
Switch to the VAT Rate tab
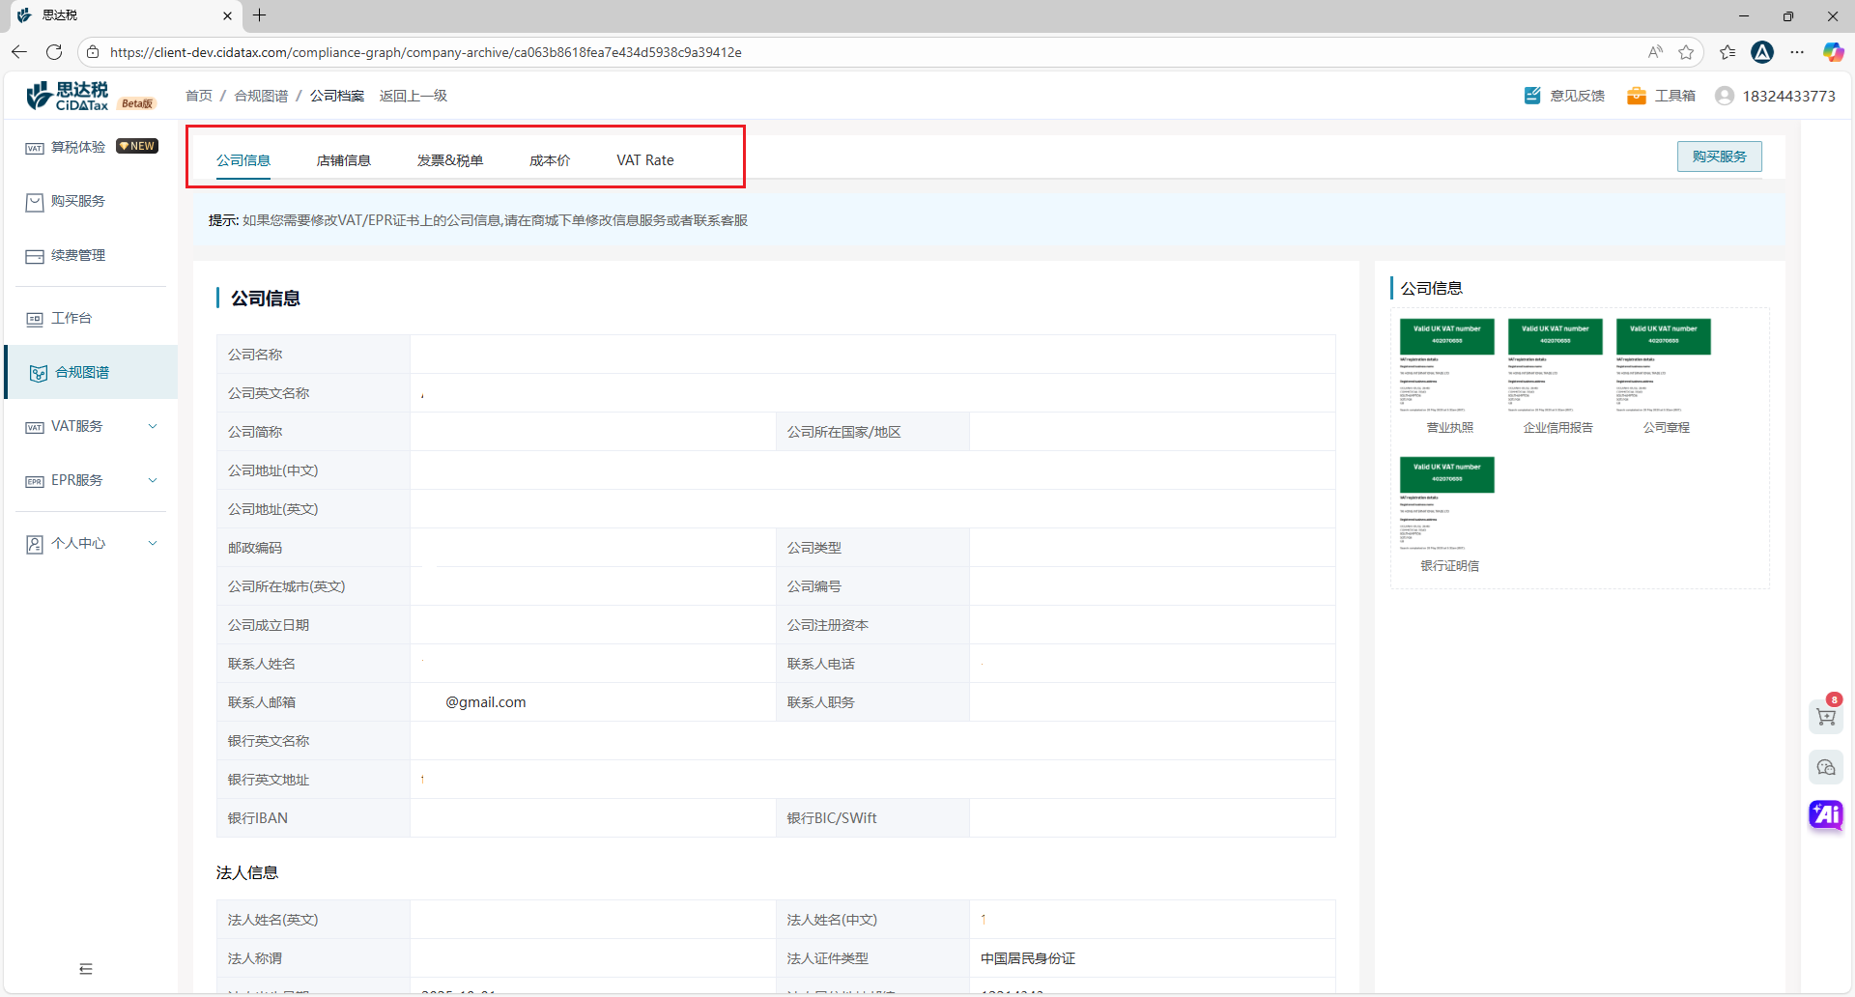644,160
